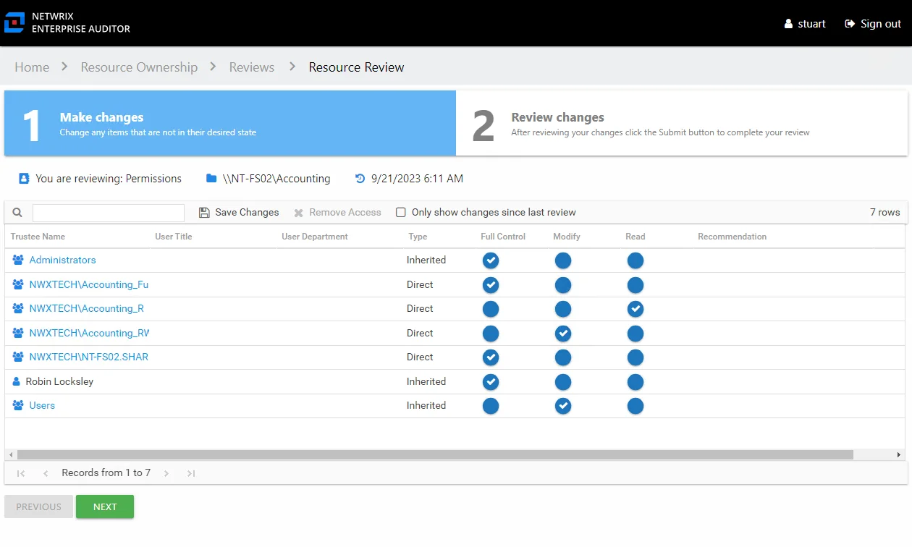Sort by Recommendation column header
912x547 pixels.
pos(732,237)
